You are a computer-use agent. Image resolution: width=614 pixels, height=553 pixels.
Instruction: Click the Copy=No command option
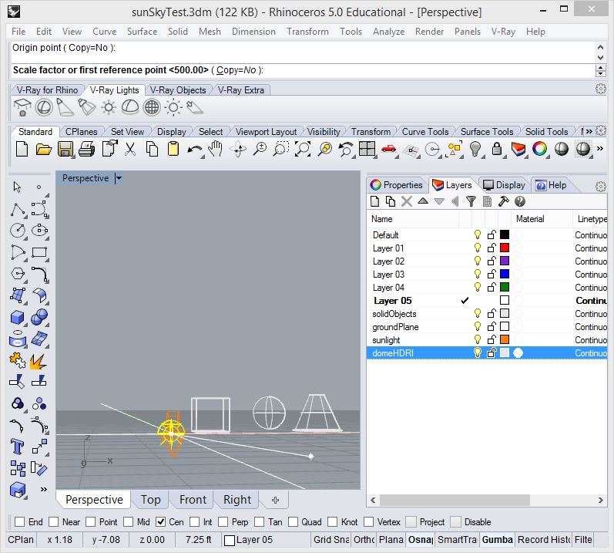coord(237,70)
